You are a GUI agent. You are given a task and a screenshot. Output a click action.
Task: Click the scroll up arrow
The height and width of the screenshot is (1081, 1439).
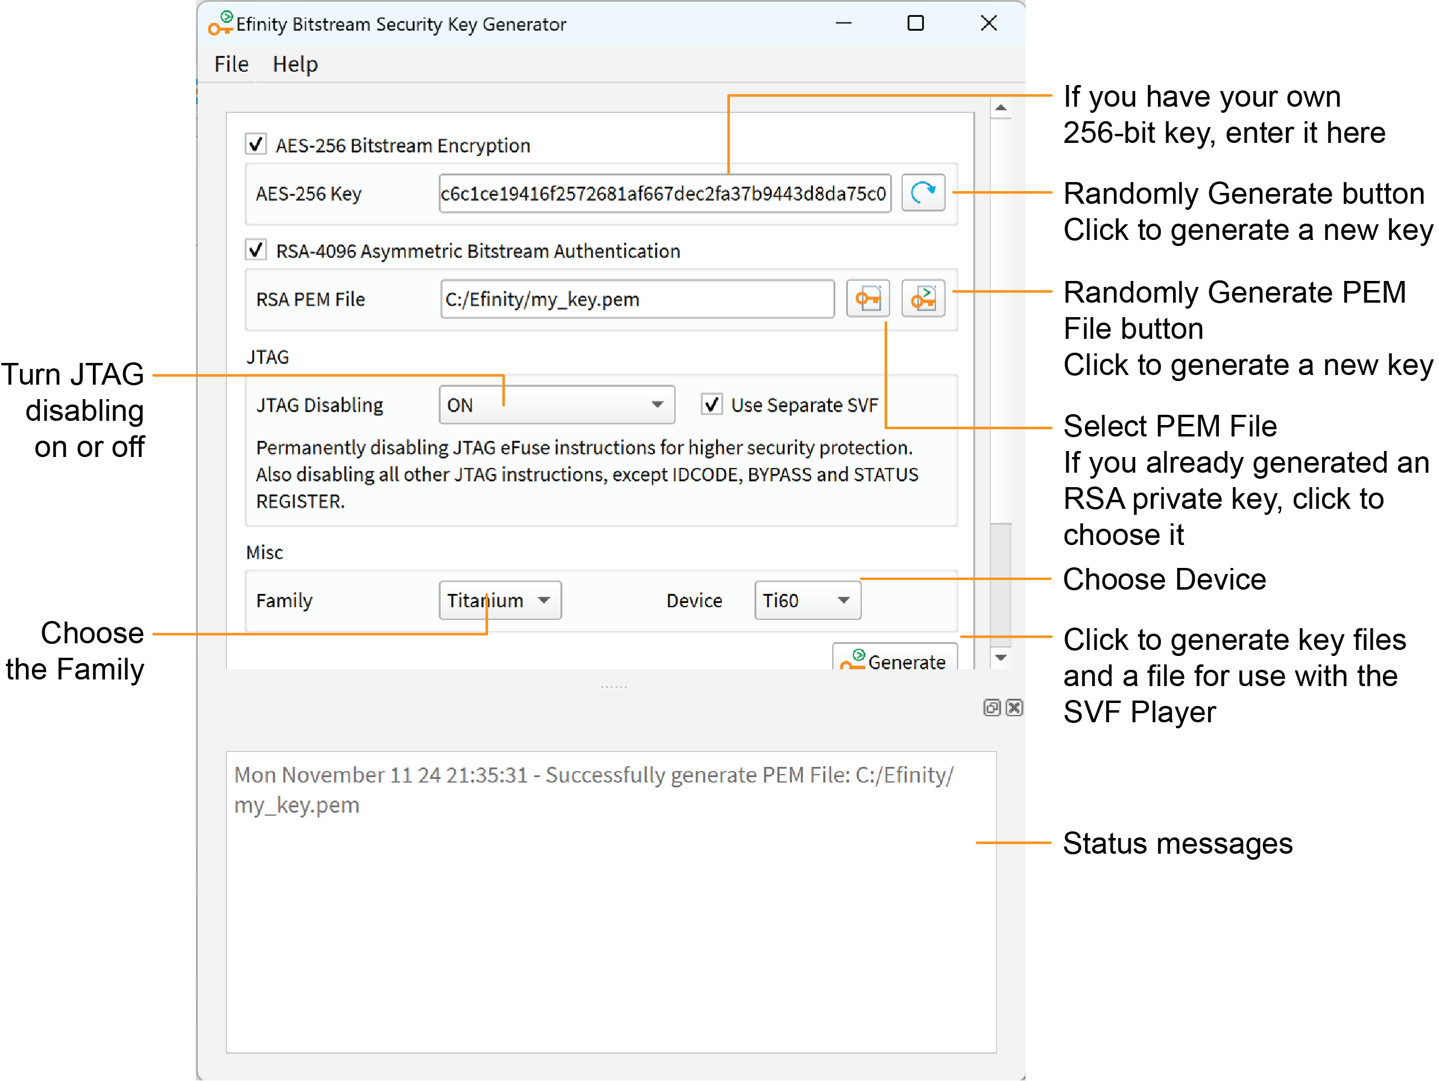click(x=1001, y=108)
